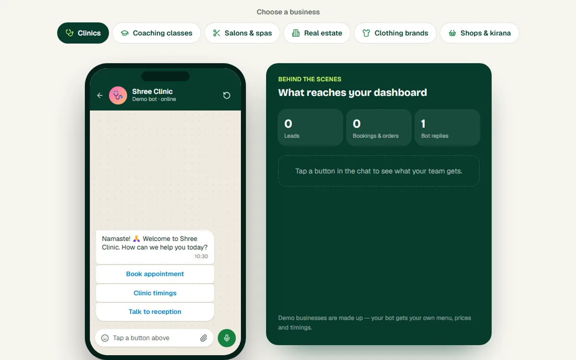
Task: Open the emoji picker smiley icon
Action: click(x=105, y=338)
